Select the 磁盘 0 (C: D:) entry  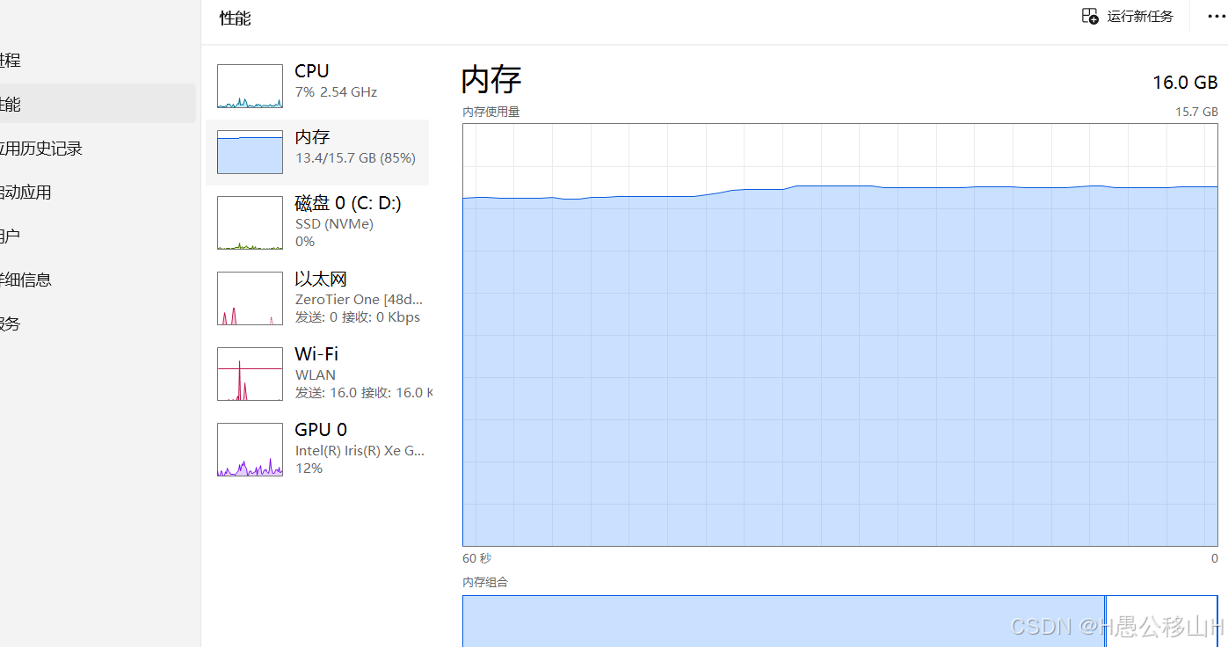317,222
